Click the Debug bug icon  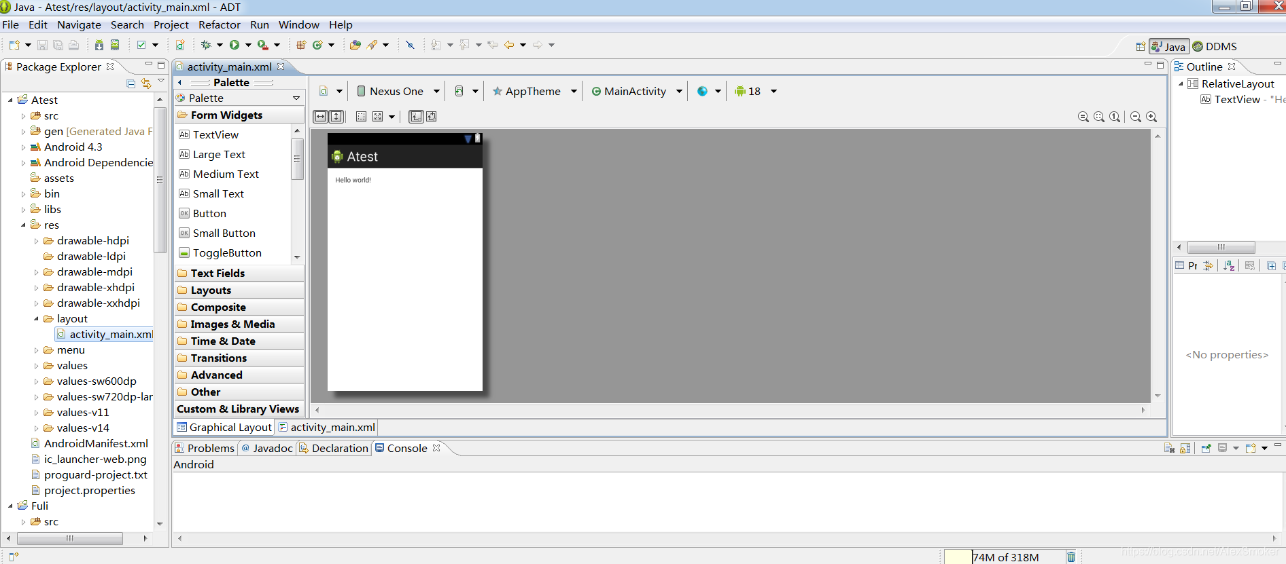[x=206, y=45]
